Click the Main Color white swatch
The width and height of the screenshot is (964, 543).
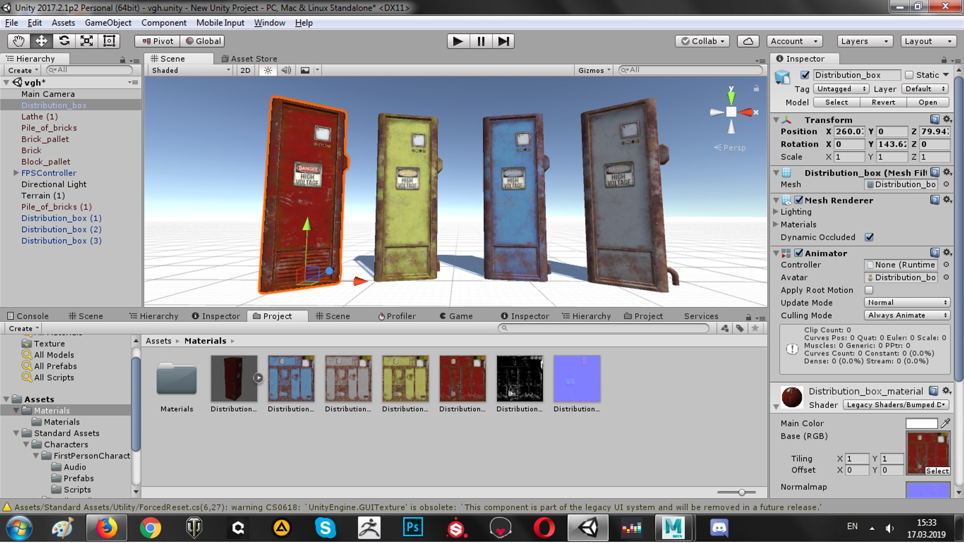pyautogui.click(x=921, y=423)
